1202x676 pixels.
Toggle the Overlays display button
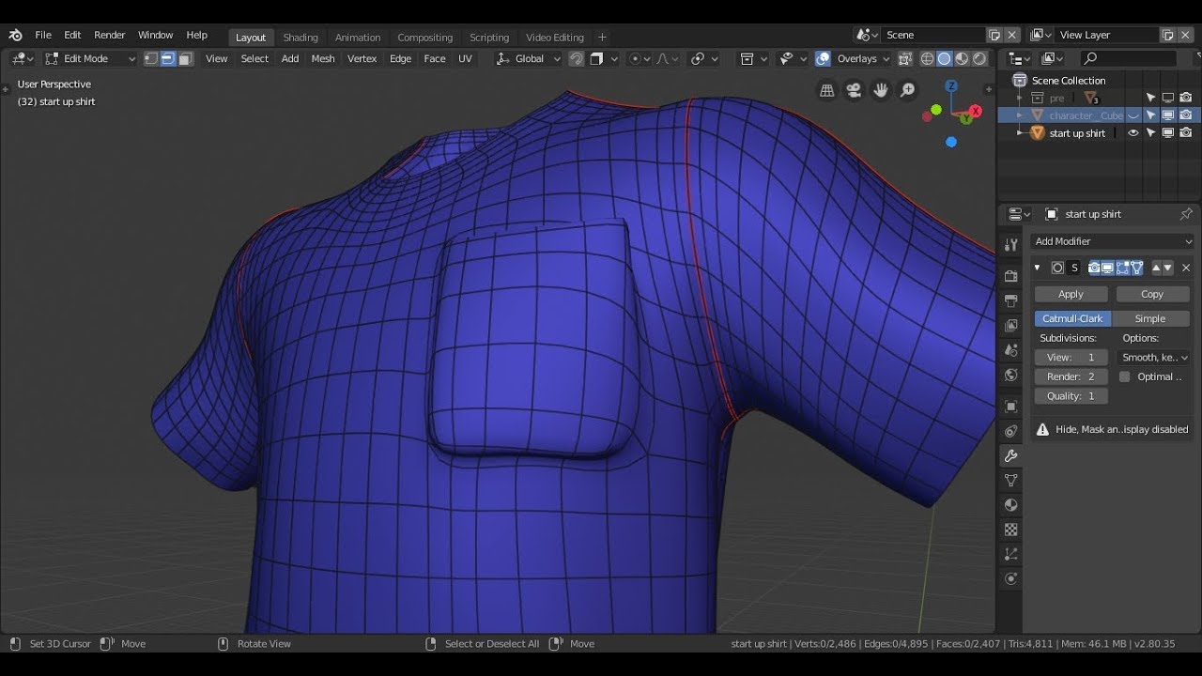tap(823, 58)
